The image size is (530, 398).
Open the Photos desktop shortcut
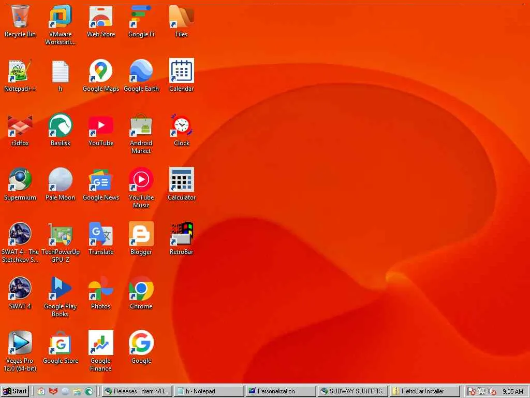pyautogui.click(x=101, y=293)
